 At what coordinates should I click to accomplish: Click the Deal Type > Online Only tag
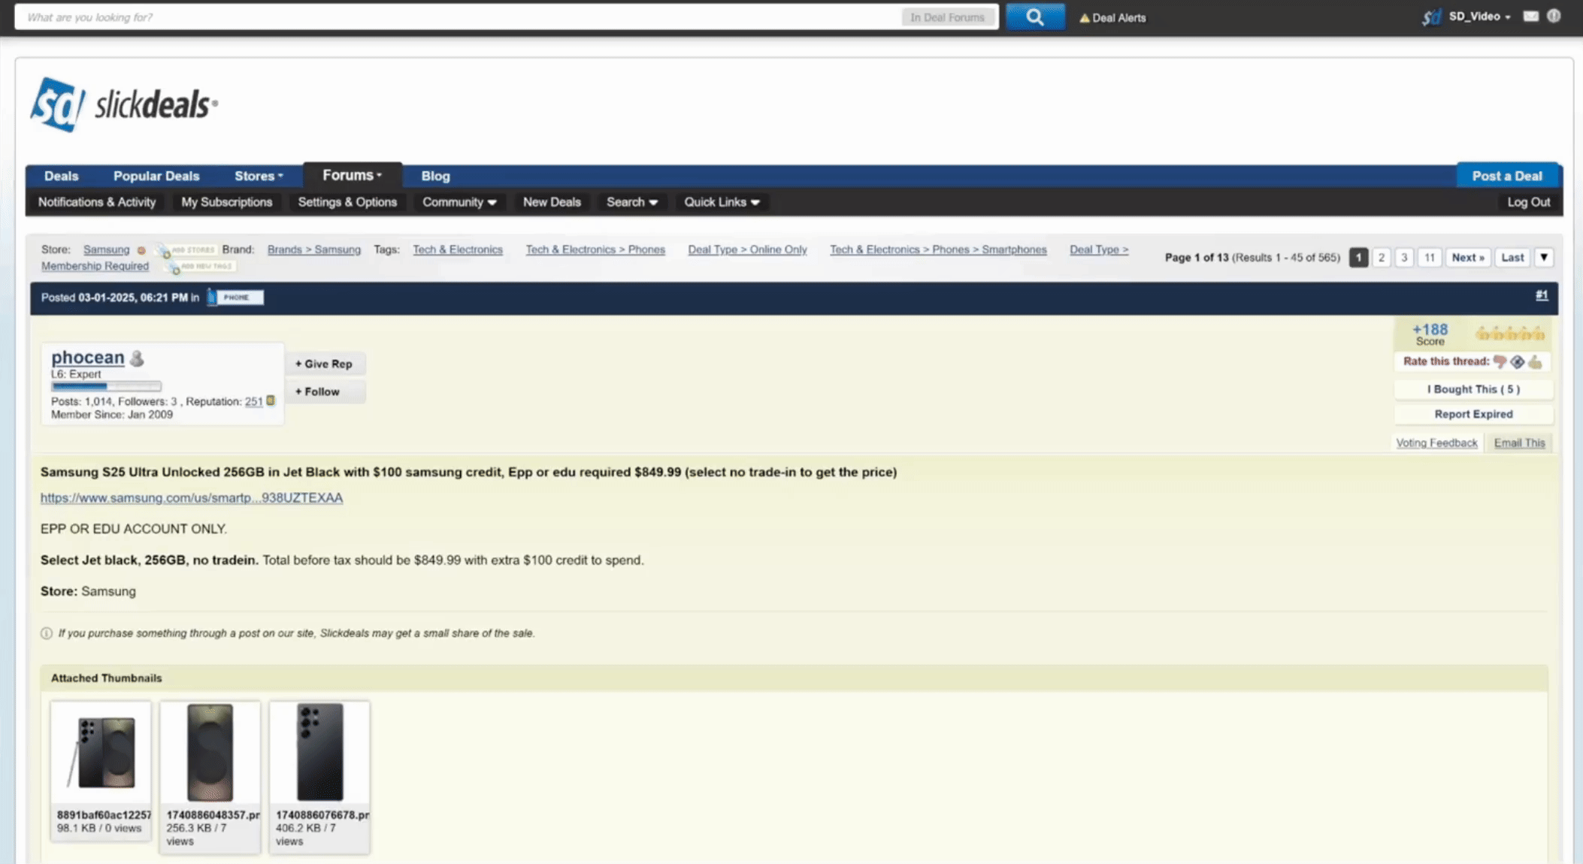point(747,249)
